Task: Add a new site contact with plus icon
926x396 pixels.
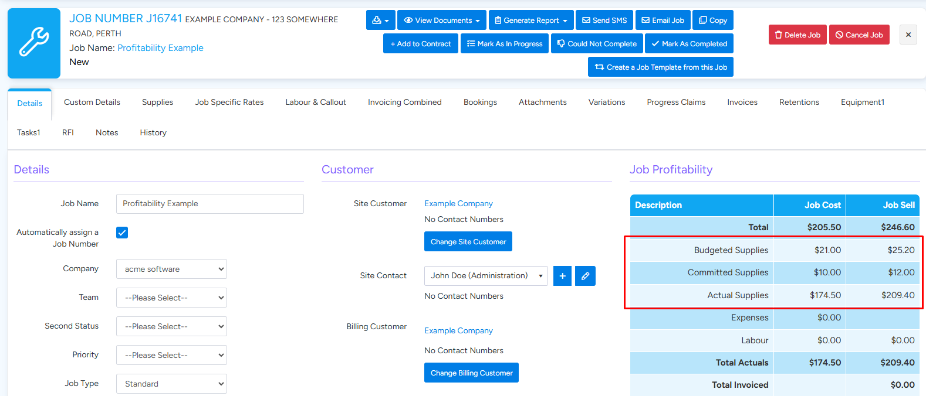Action: point(562,276)
